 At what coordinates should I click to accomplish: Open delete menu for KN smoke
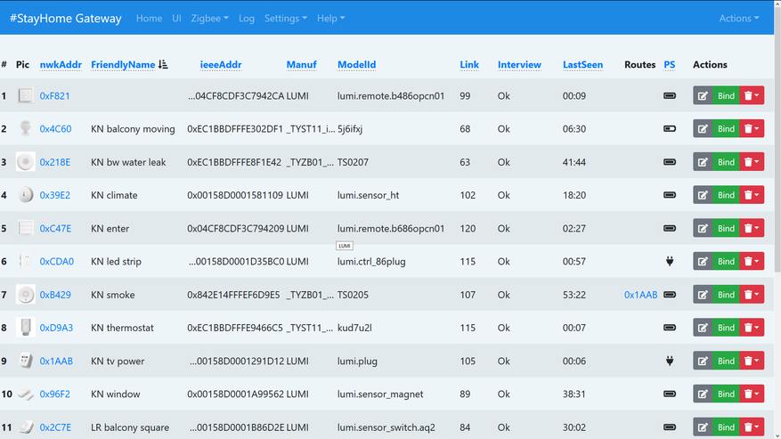coord(752,295)
